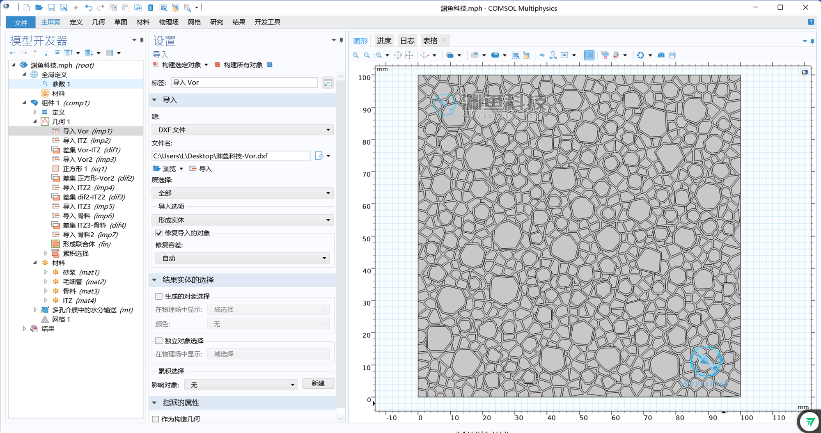The width and height of the screenshot is (821, 433).
Task: Expand the 砂浆 (mat1) material node
Action: tap(46, 272)
